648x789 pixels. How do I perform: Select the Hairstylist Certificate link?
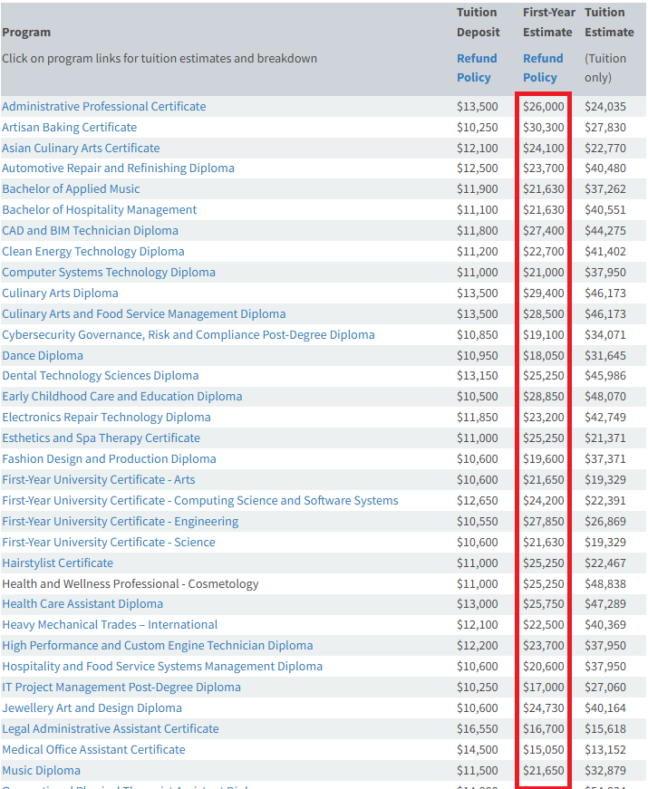[x=57, y=563]
